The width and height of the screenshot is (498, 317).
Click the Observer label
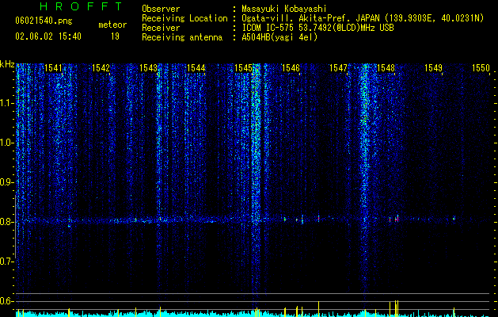pos(161,9)
